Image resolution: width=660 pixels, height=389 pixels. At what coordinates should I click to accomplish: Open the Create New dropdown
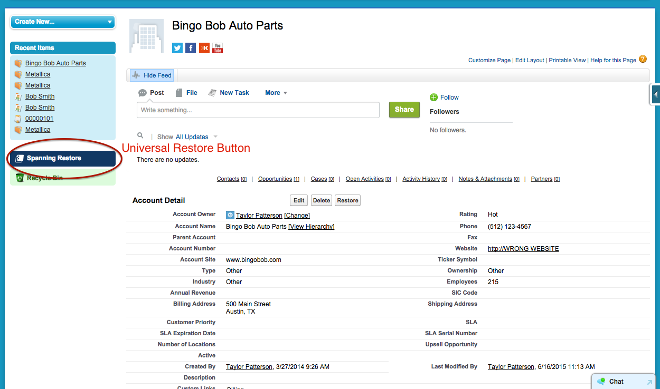click(62, 22)
